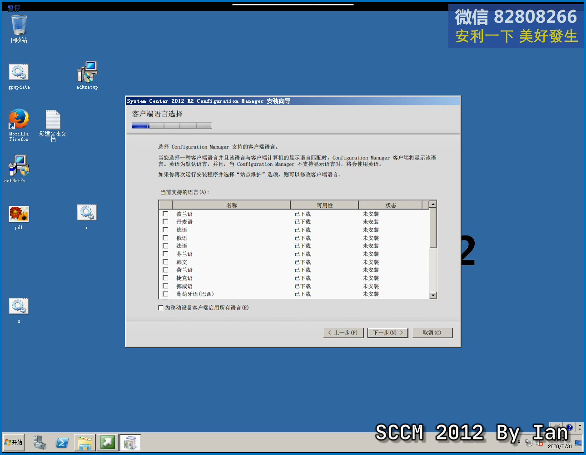Click the language list scrollbar thumb

coord(433,228)
